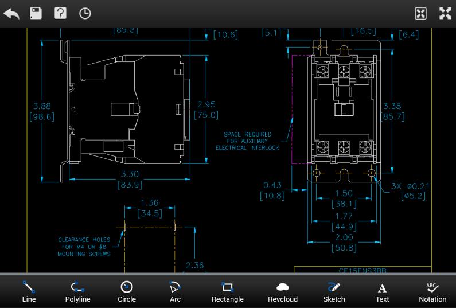
Task: Tap the back arrow icon
Action: [11, 14]
